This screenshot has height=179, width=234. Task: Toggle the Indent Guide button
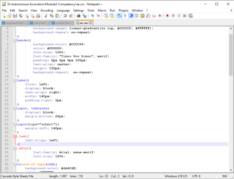(x=131, y=16)
